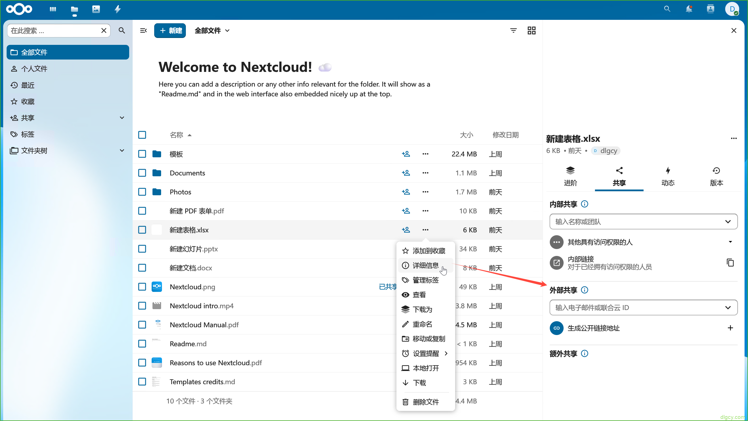Open the Nextcloud logo home link
This screenshot has height=421, width=748.
[19, 9]
